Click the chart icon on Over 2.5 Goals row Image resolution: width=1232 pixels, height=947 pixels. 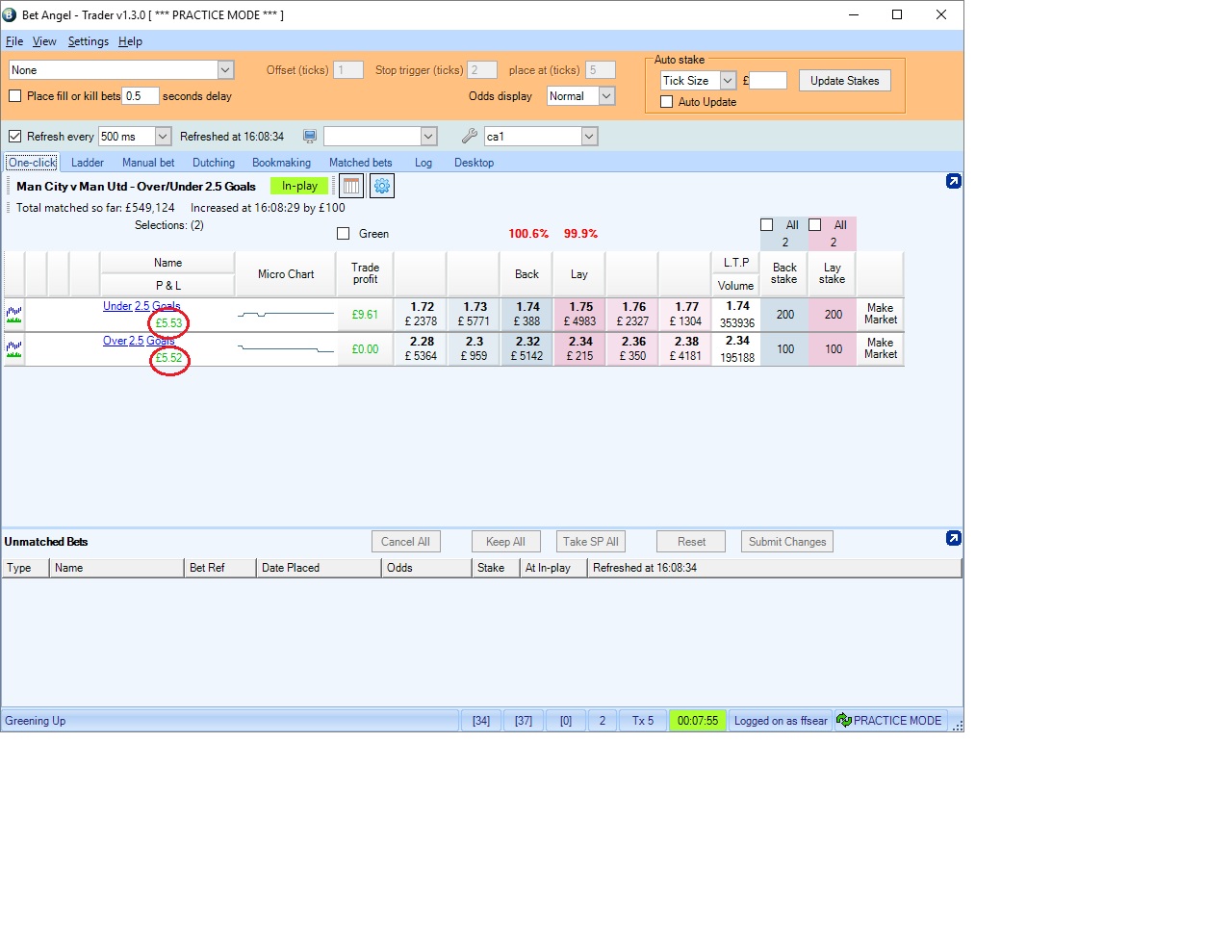pos(13,348)
